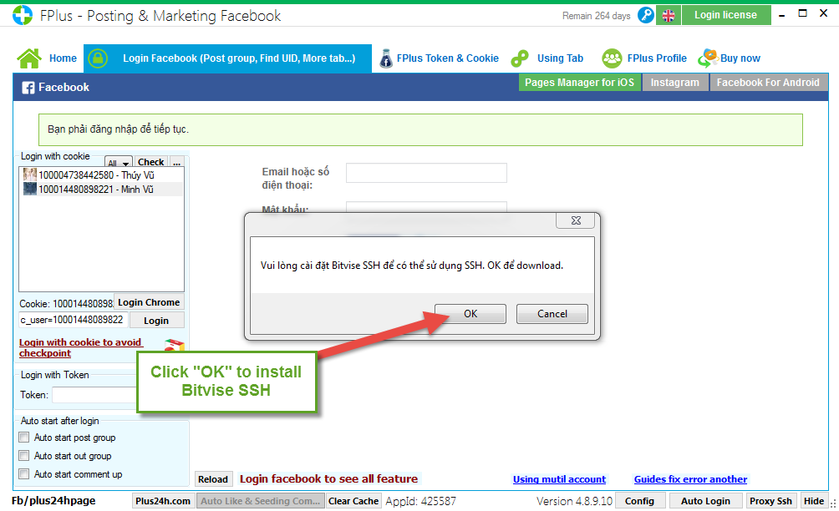Screen dimensions: 839x511
Task: Open FPlus Profile tab
Action: [x=657, y=58]
